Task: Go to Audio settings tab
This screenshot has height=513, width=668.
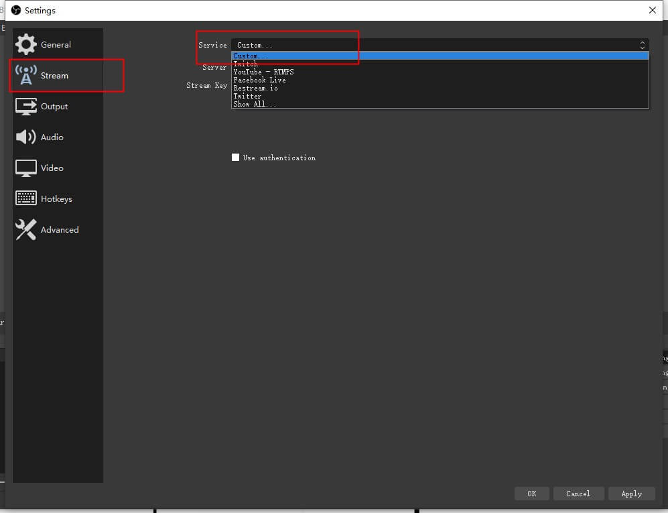Action: (x=58, y=137)
